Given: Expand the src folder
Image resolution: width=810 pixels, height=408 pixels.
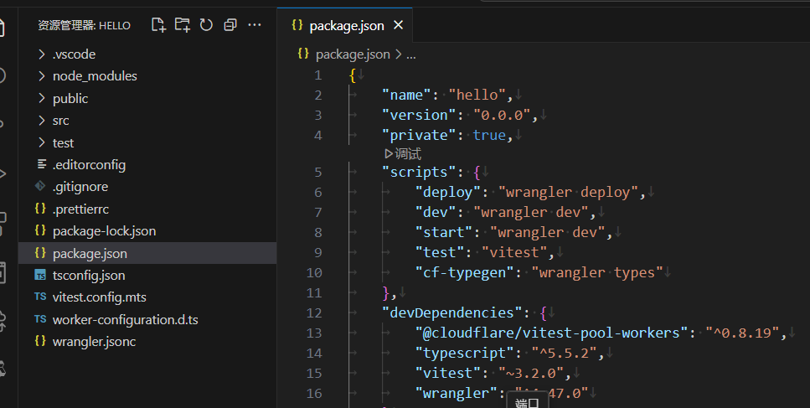Looking at the screenshot, I should [60, 121].
